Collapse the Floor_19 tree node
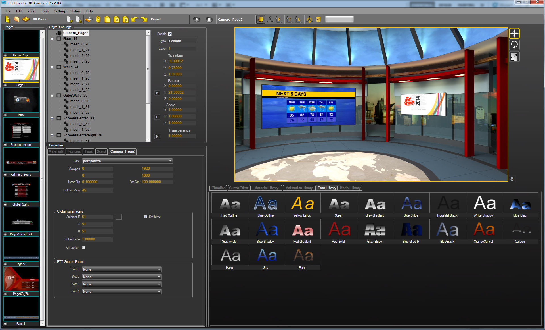This screenshot has width=545, height=330. (x=52, y=39)
